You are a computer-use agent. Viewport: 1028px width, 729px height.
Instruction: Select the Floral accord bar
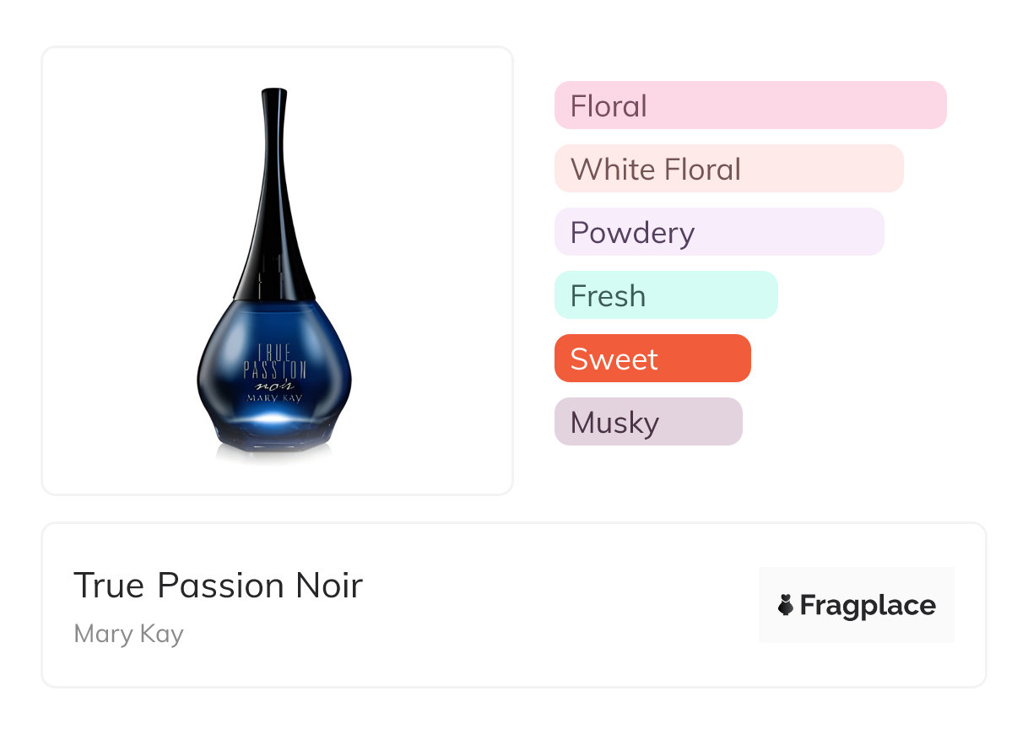coord(749,105)
